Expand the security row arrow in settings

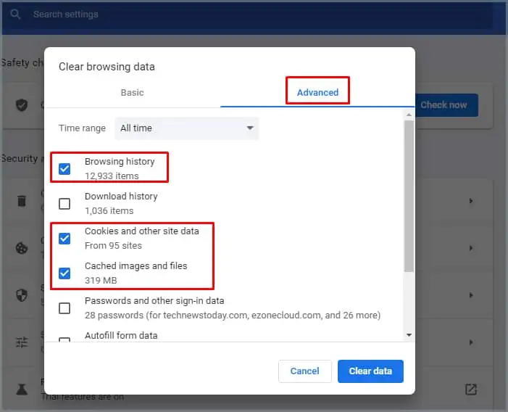pyautogui.click(x=471, y=295)
